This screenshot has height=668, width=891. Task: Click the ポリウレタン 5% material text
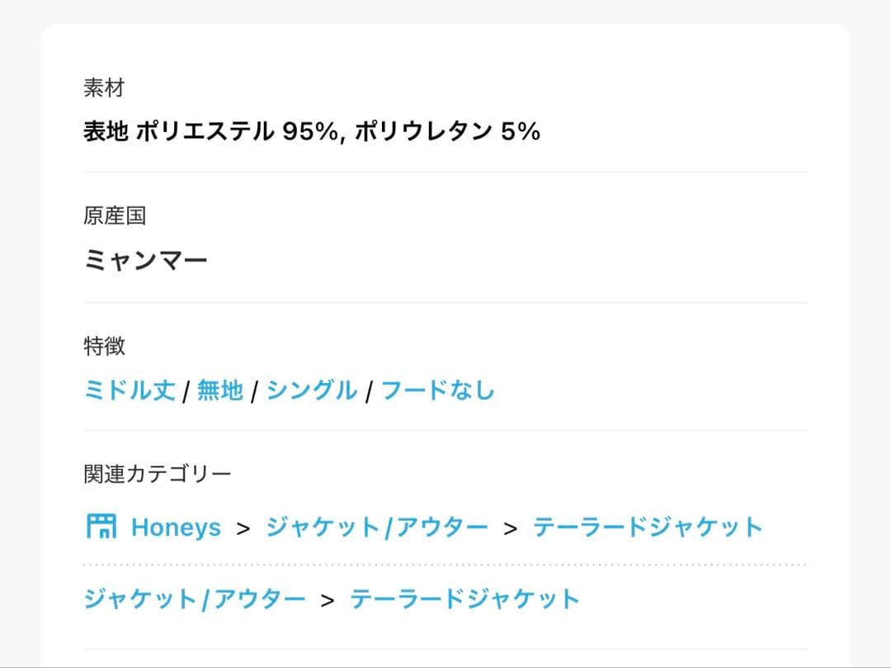click(x=447, y=131)
